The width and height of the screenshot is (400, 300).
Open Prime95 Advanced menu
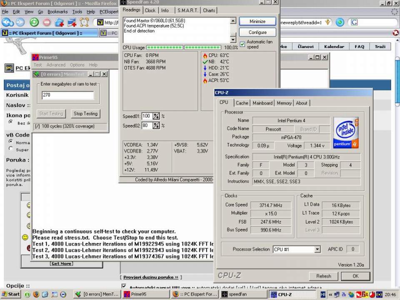pos(56,65)
